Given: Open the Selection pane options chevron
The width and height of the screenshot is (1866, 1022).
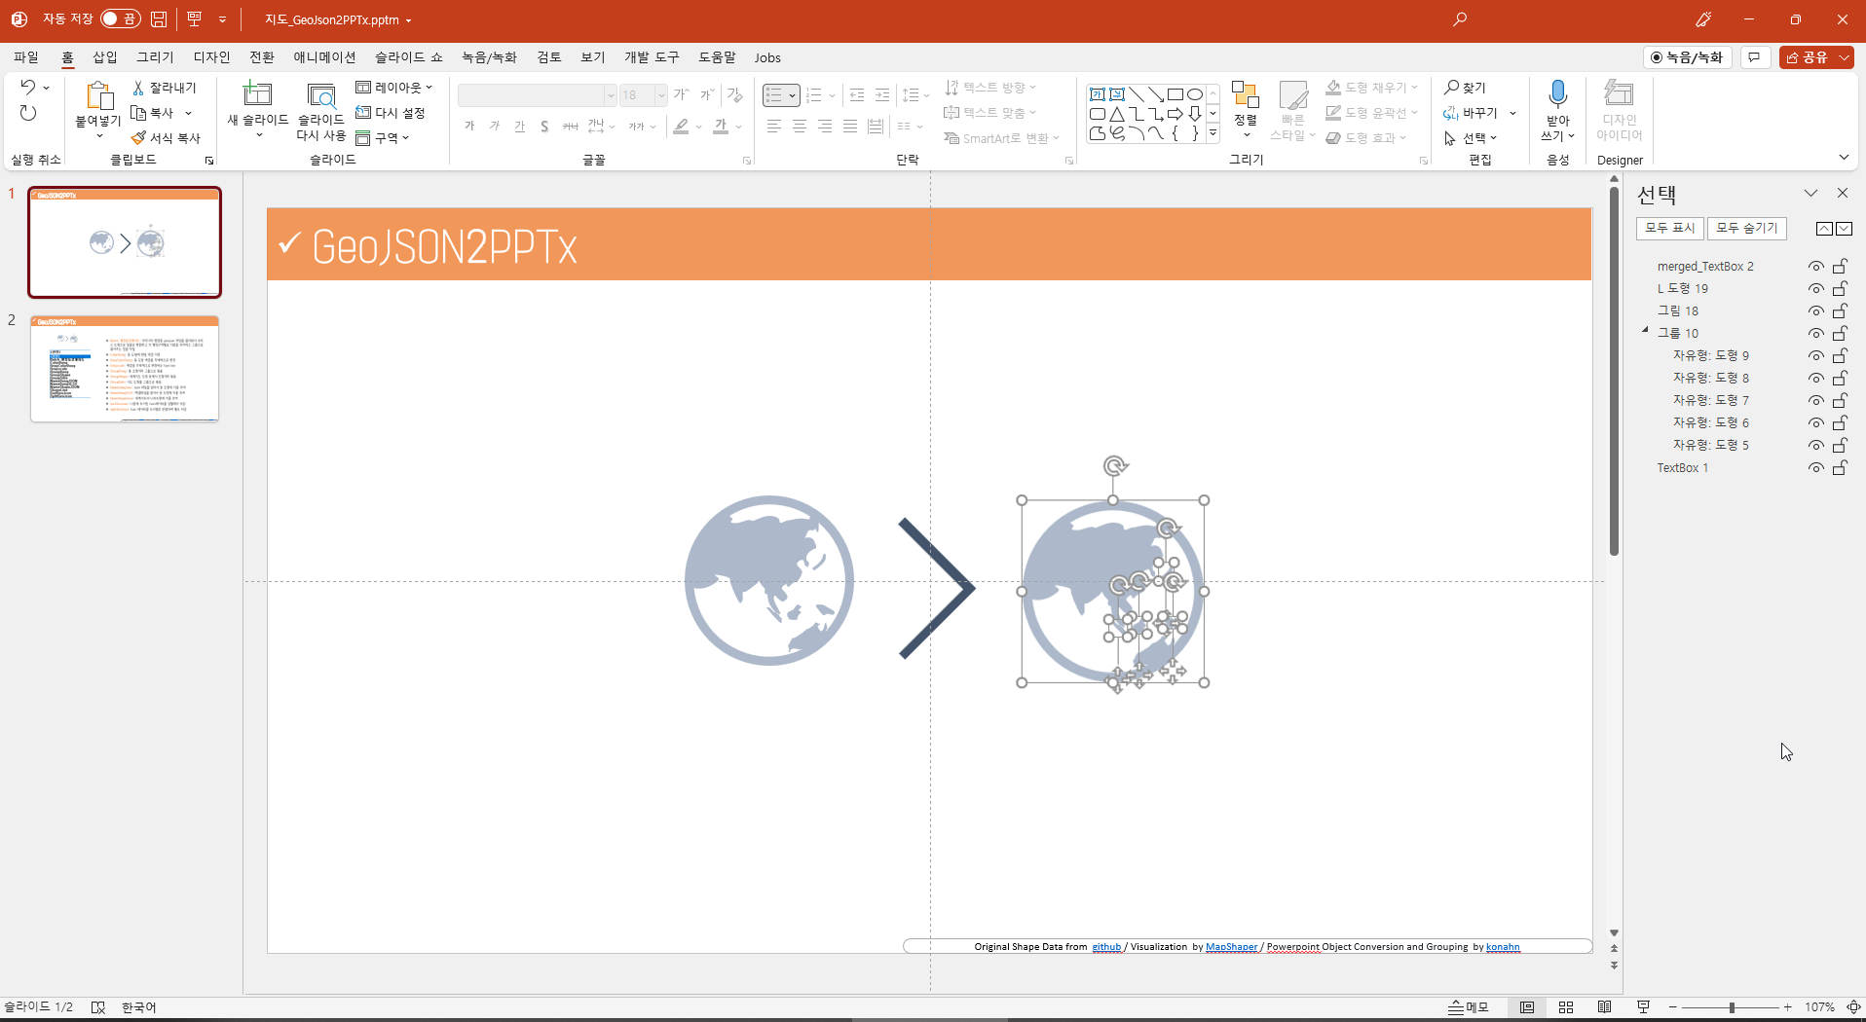Looking at the screenshot, I should click(1810, 194).
